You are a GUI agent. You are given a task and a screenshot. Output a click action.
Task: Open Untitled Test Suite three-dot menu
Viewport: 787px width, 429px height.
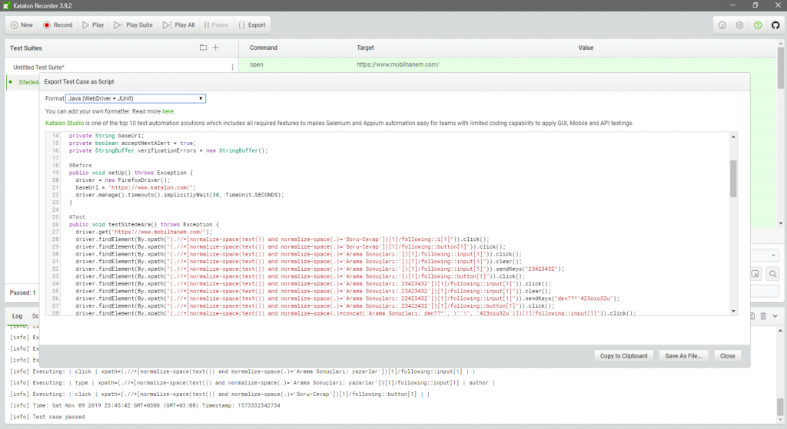[232, 68]
